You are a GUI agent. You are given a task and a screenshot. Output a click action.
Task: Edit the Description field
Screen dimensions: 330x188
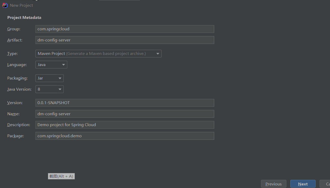pos(125,125)
